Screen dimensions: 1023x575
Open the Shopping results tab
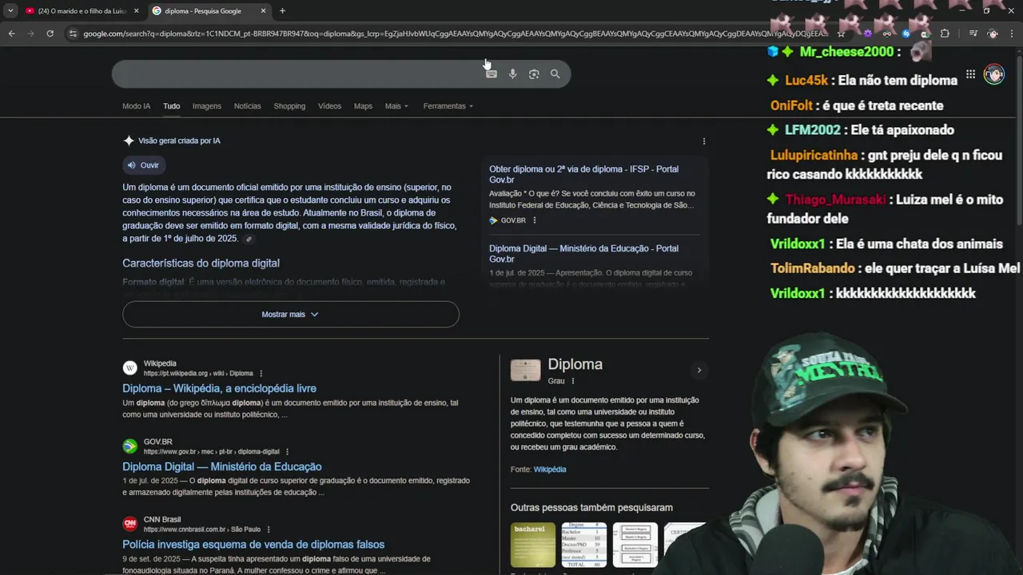(x=289, y=106)
